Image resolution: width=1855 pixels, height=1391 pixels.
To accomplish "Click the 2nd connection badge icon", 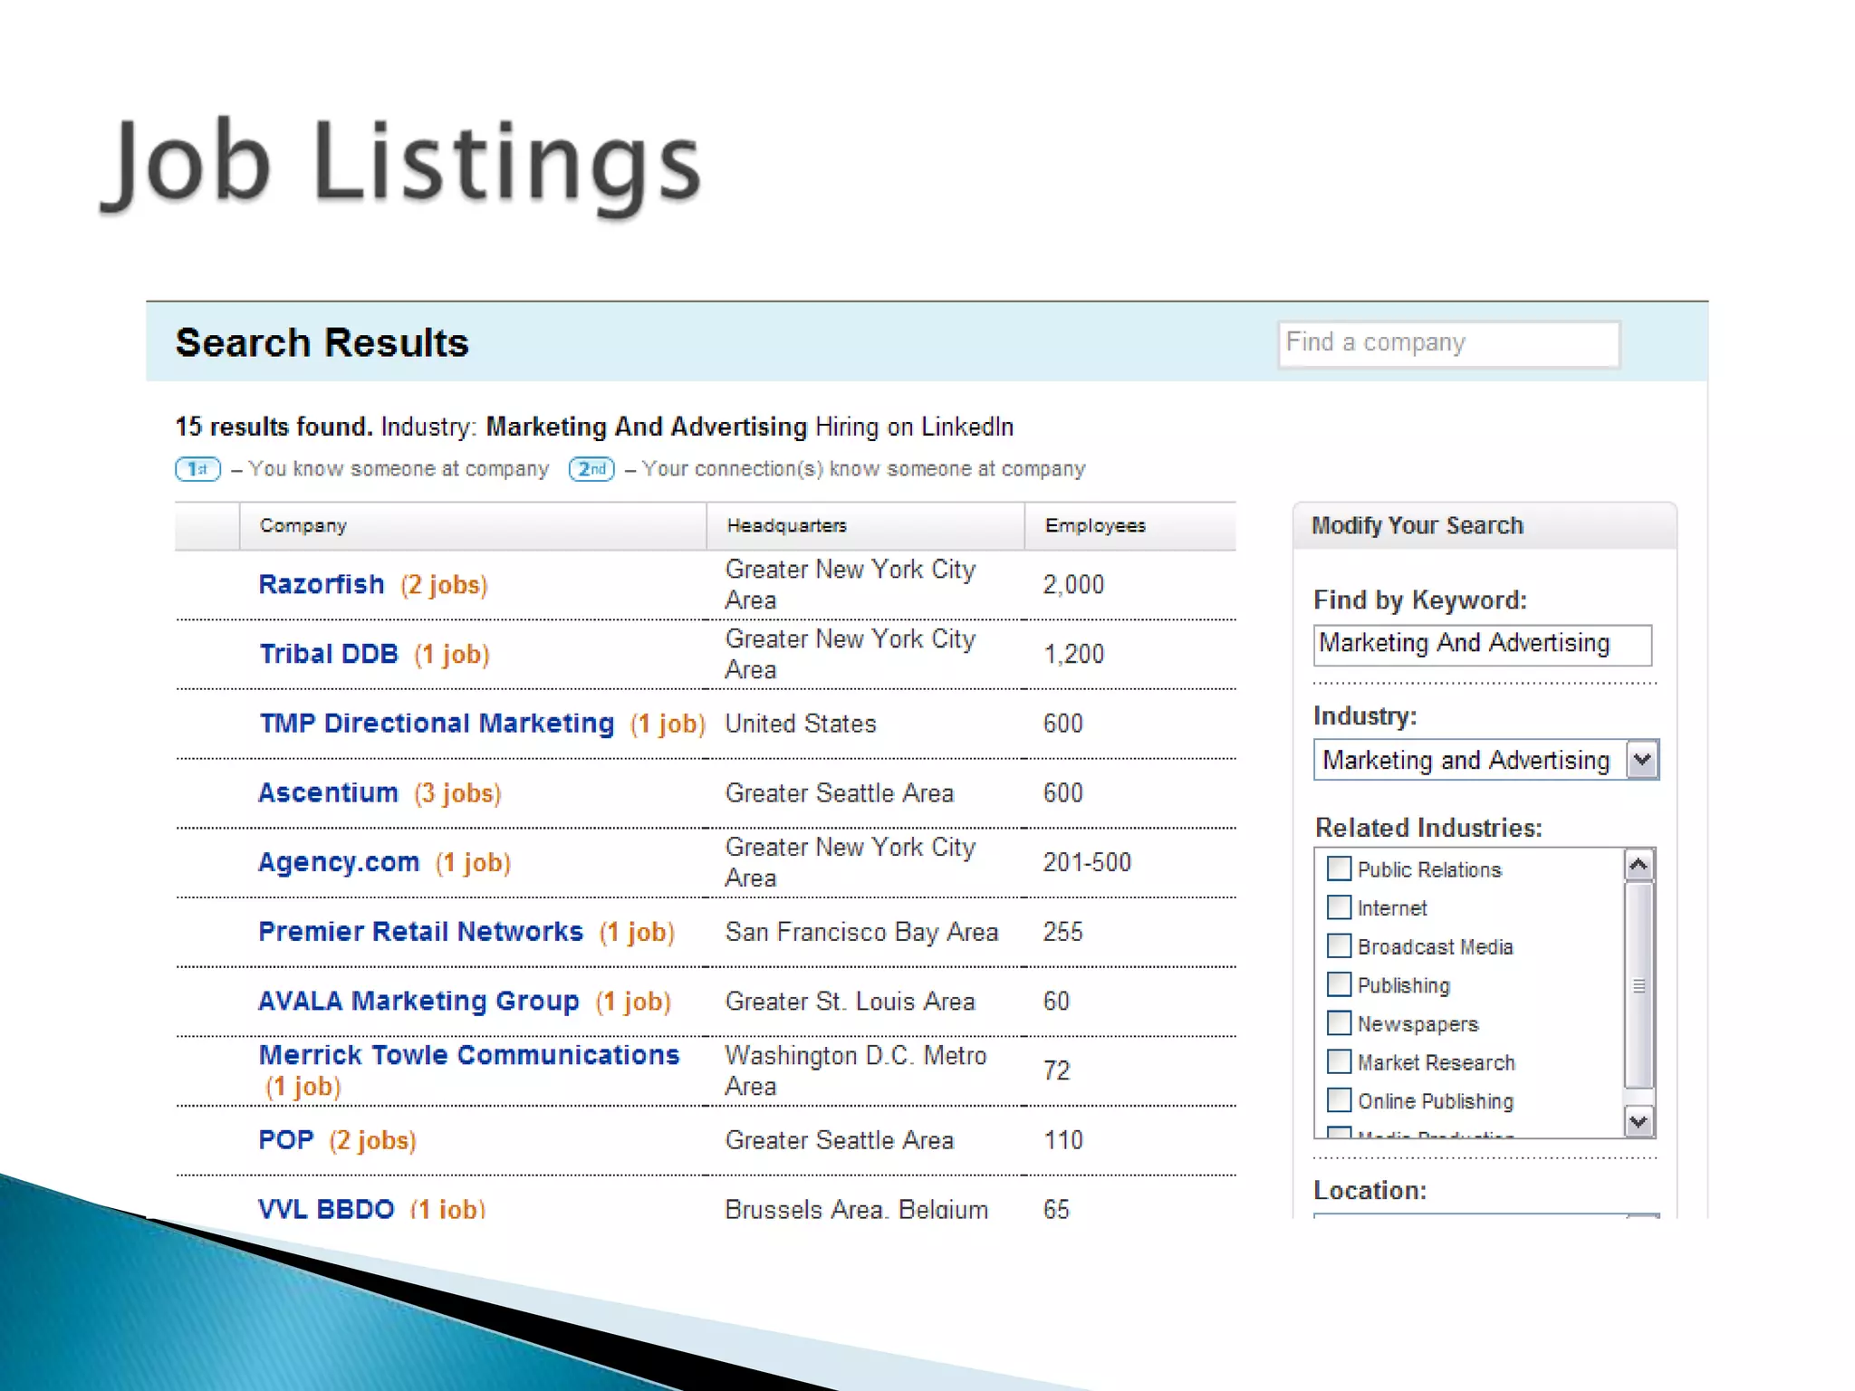I will 591,469.
